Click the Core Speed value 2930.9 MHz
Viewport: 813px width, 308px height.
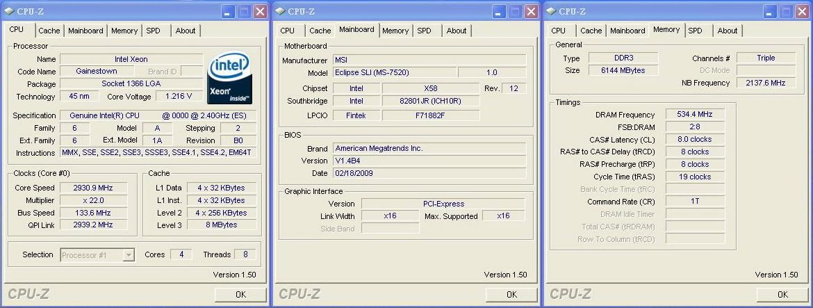pos(93,188)
